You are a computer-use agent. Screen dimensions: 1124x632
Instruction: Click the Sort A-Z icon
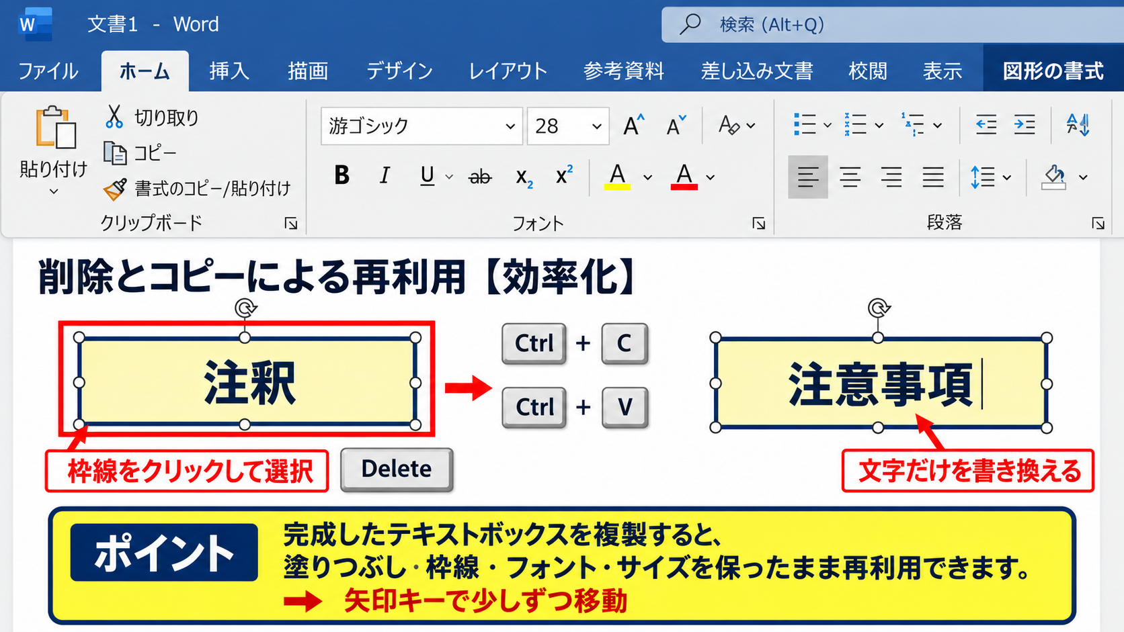tap(1078, 125)
